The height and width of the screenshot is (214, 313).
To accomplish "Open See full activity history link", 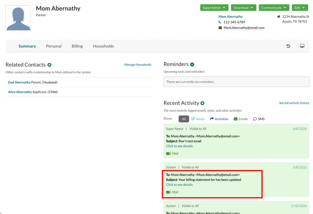I will click(294, 103).
